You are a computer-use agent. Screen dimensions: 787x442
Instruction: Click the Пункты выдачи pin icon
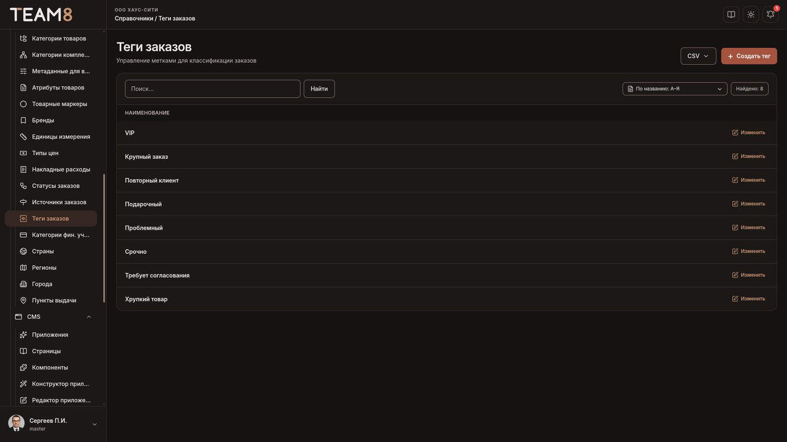click(23, 300)
